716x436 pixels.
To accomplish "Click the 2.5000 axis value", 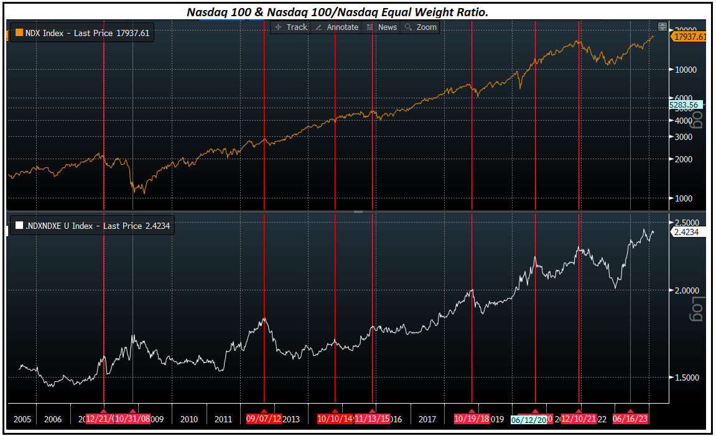I will (687, 222).
